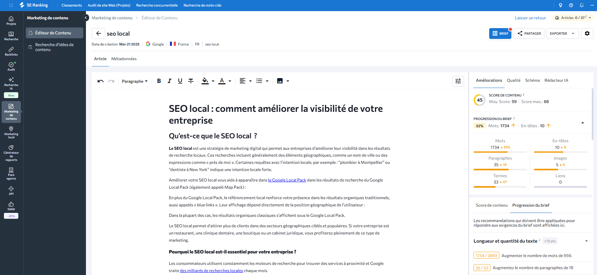The height and width of the screenshot is (275, 597).
Task: Expand the EXPORTER options dropdown
Action: (x=572, y=33)
